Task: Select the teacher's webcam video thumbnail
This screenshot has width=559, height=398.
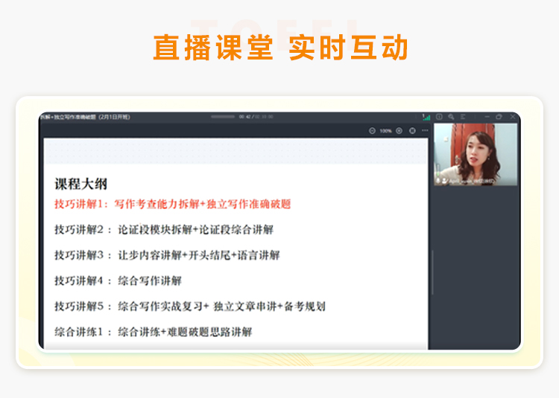Action: (475, 154)
